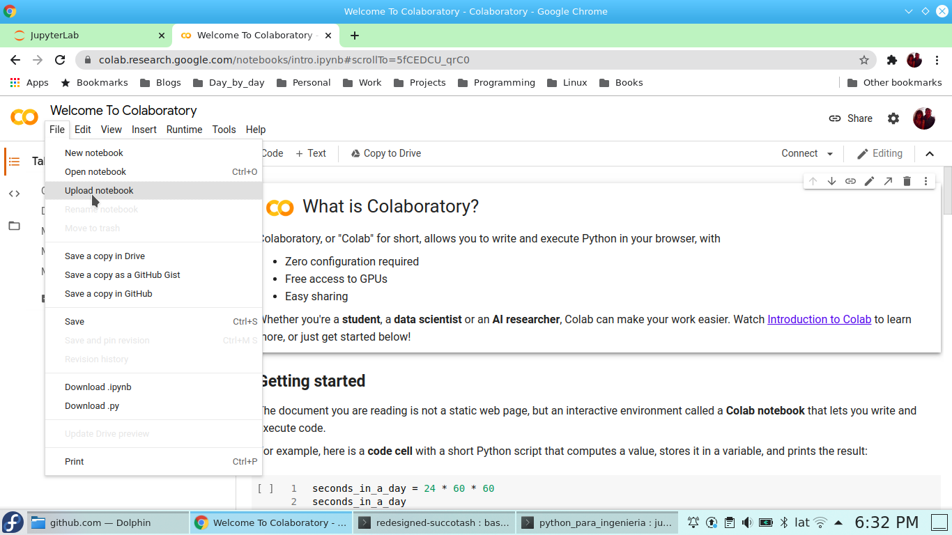
Task: Delete the cell with trash icon
Action: click(x=907, y=181)
